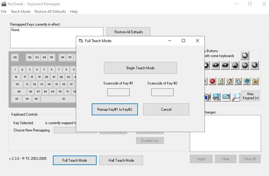
Task: Click the Mac Keypad (=) button
Action: point(250,96)
